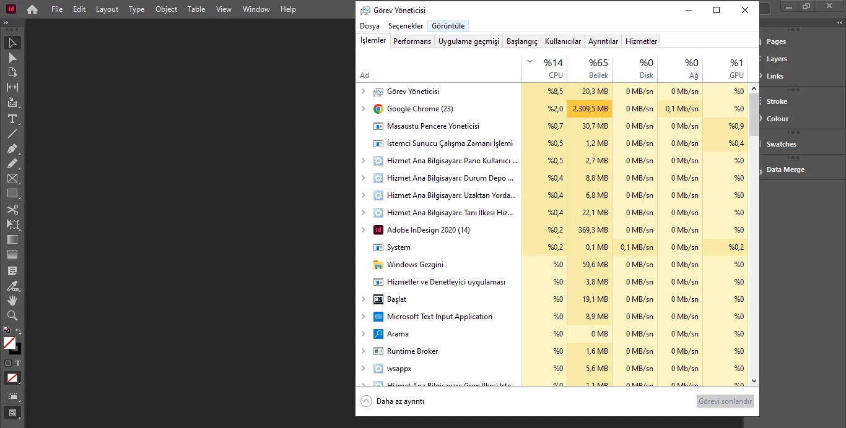Select the Gradient Feather tool
This screenshot has height=428, width=846.
[12, 254]
